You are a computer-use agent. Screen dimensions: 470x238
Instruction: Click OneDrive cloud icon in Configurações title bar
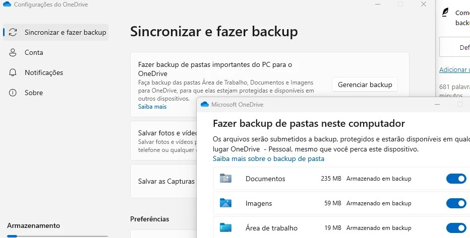click(x=7, y=5)
